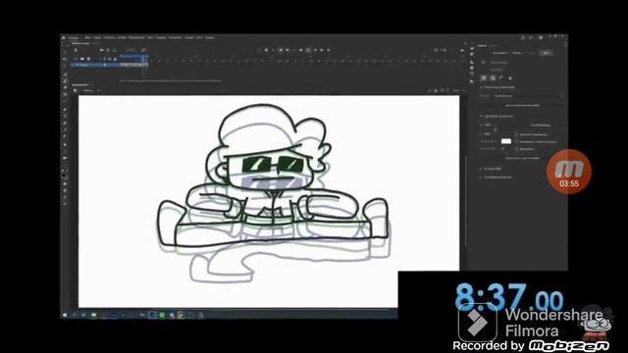Click the Animate home icon at menu bar start
628x353 pixels.
[63, 37]
